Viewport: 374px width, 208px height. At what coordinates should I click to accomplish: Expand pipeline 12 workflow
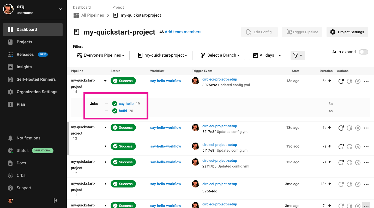[x=105, y=162]
